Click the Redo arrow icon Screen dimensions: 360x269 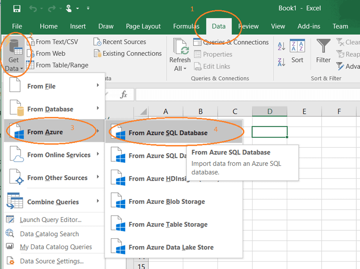pyautogui.click(x=52, y=9)
